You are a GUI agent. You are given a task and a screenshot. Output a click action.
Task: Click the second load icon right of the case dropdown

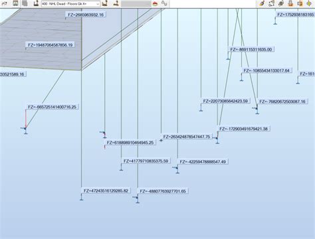click(x=116, y=3)
